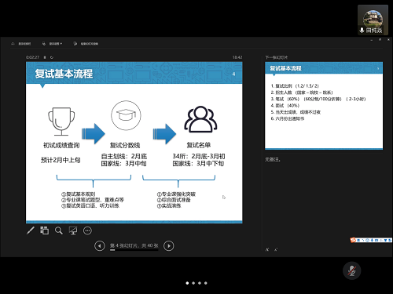Image resolution: width=393 pixels, height=294 pixels.
Task: Pause the presentation timer
Action: click(45, 57)
